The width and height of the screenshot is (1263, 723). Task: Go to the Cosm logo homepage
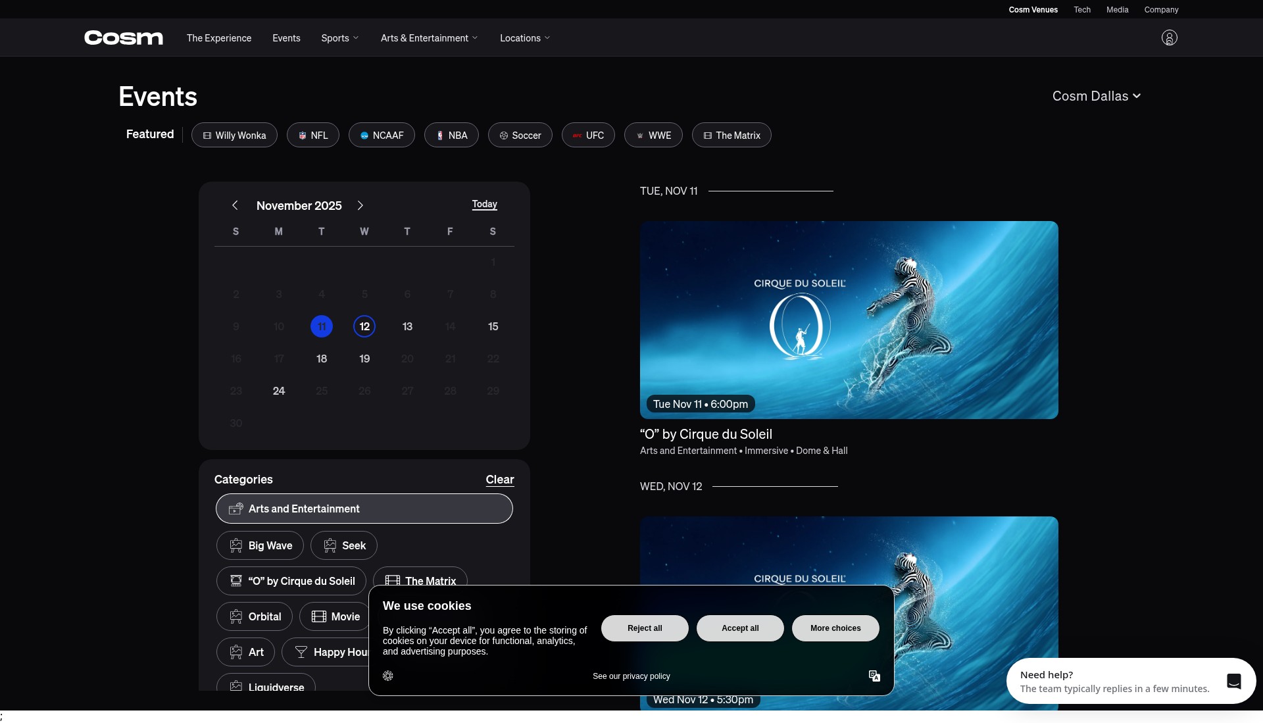coord(124,37)
